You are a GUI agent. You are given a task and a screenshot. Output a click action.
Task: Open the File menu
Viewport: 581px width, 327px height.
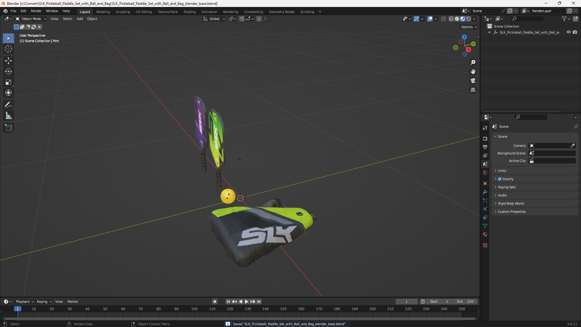tap(13, 11)
